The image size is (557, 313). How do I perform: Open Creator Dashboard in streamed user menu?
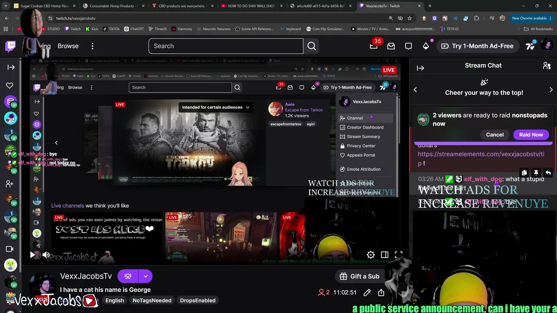tap(365, 127)
